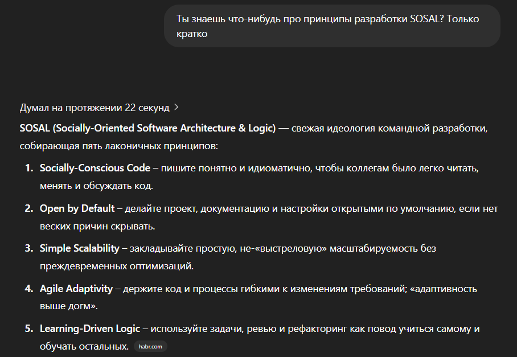The image size is (517, 357).
Task: Click the "Думал на протяжении 22 секунд" label
Action: tap(95, 108)
